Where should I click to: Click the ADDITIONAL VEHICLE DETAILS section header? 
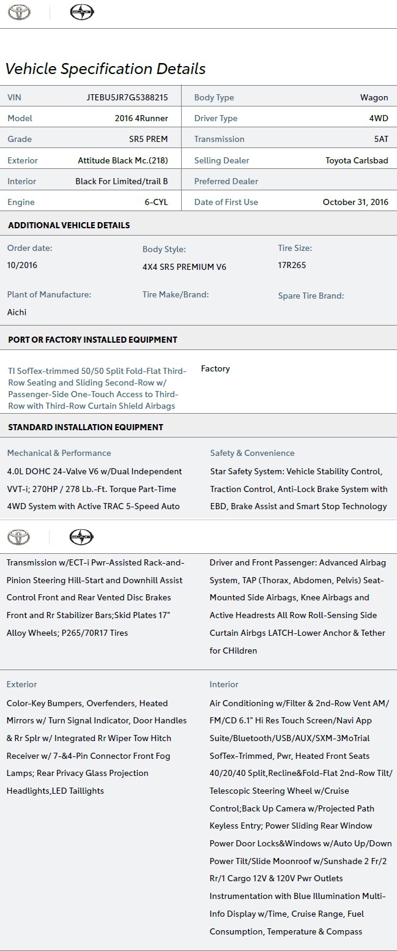69,225
